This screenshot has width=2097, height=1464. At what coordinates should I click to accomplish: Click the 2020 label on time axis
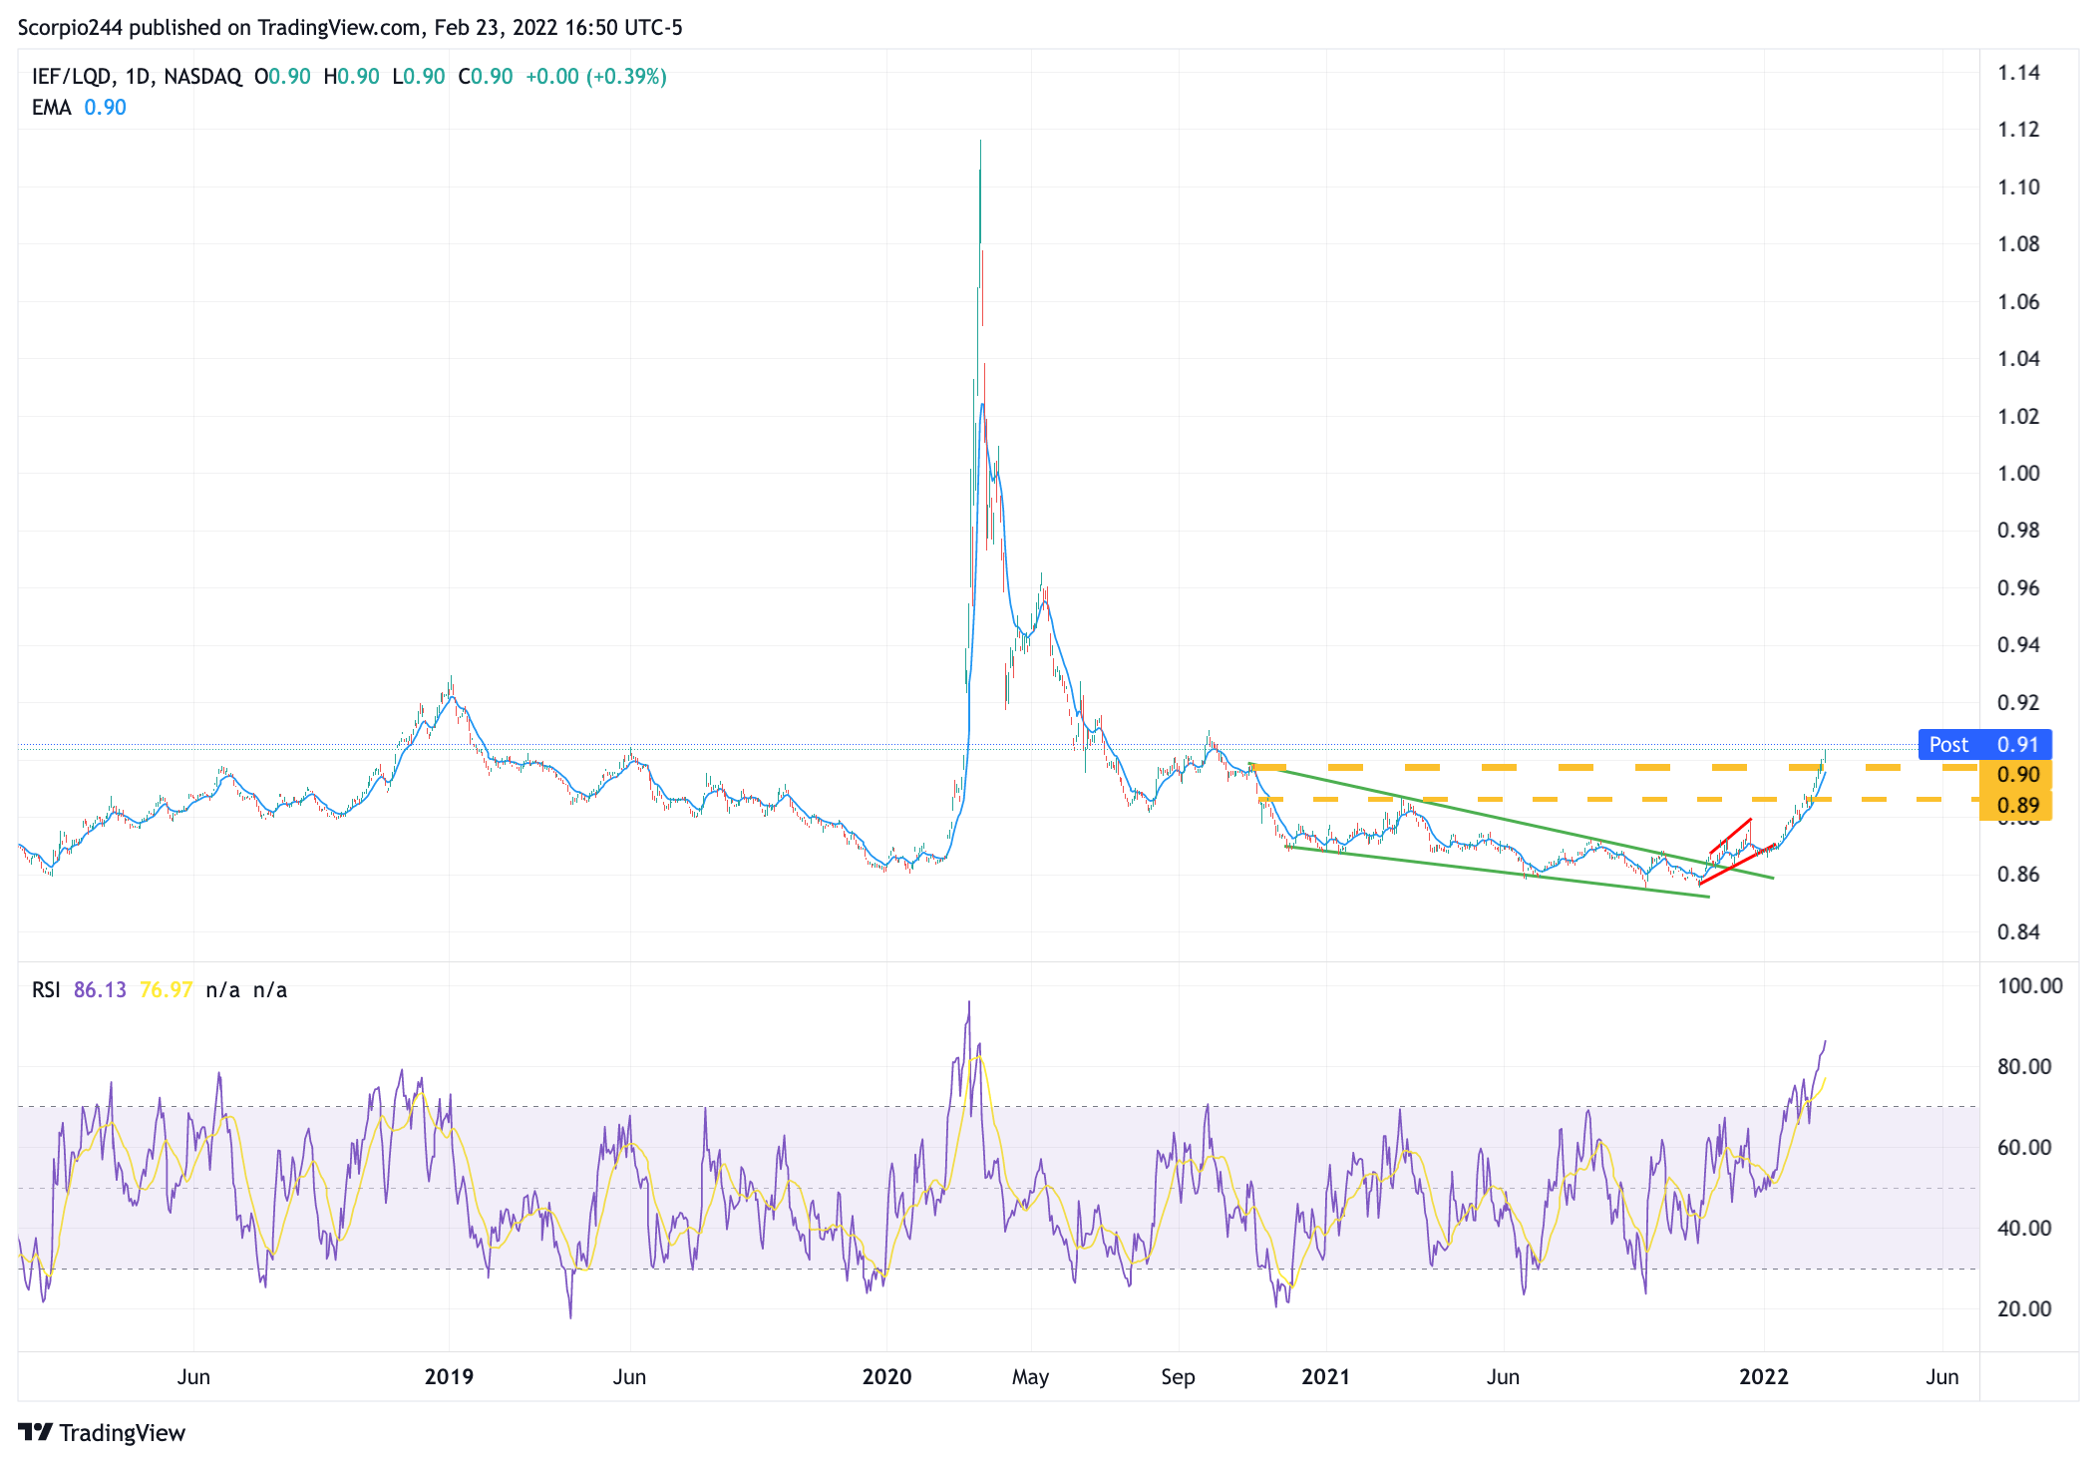[x=886, y=1376]
